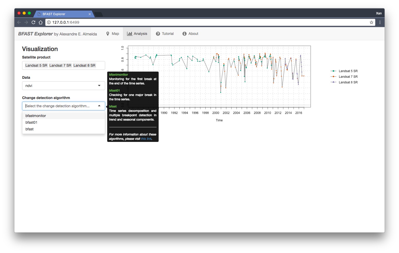Click the browser home icon

[41, 22]
